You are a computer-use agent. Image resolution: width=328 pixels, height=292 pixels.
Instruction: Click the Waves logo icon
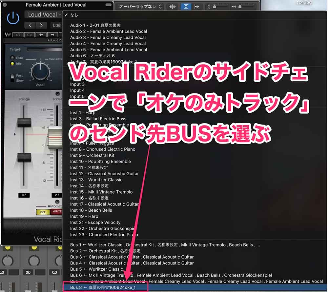pos(8,34)
